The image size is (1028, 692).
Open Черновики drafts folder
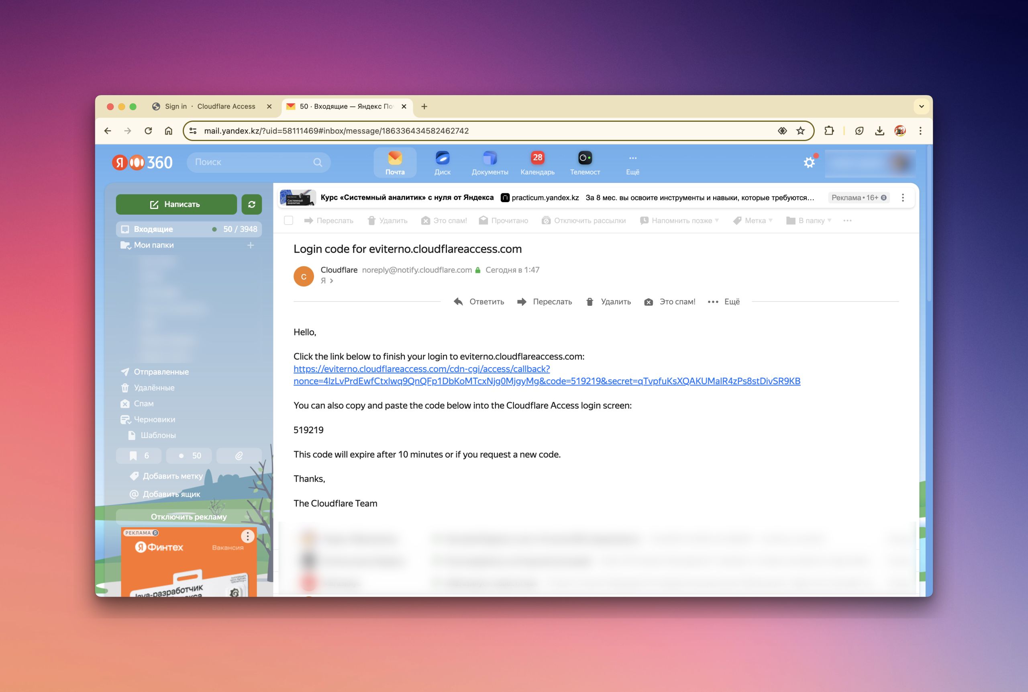pos(154,419)
